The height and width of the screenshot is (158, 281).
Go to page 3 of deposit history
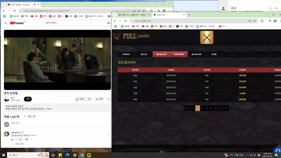pos(207,108)
